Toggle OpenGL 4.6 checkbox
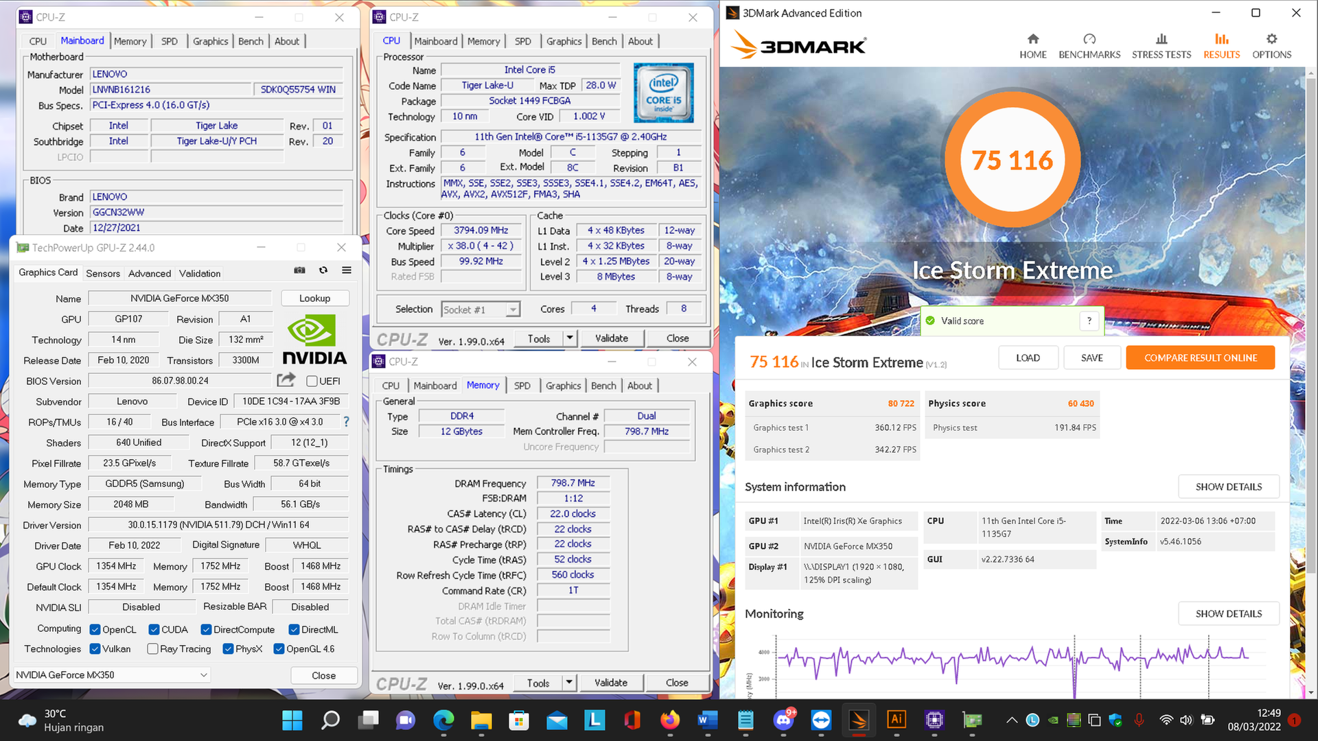The image size is (1318, 741). [x=279, y=648]
